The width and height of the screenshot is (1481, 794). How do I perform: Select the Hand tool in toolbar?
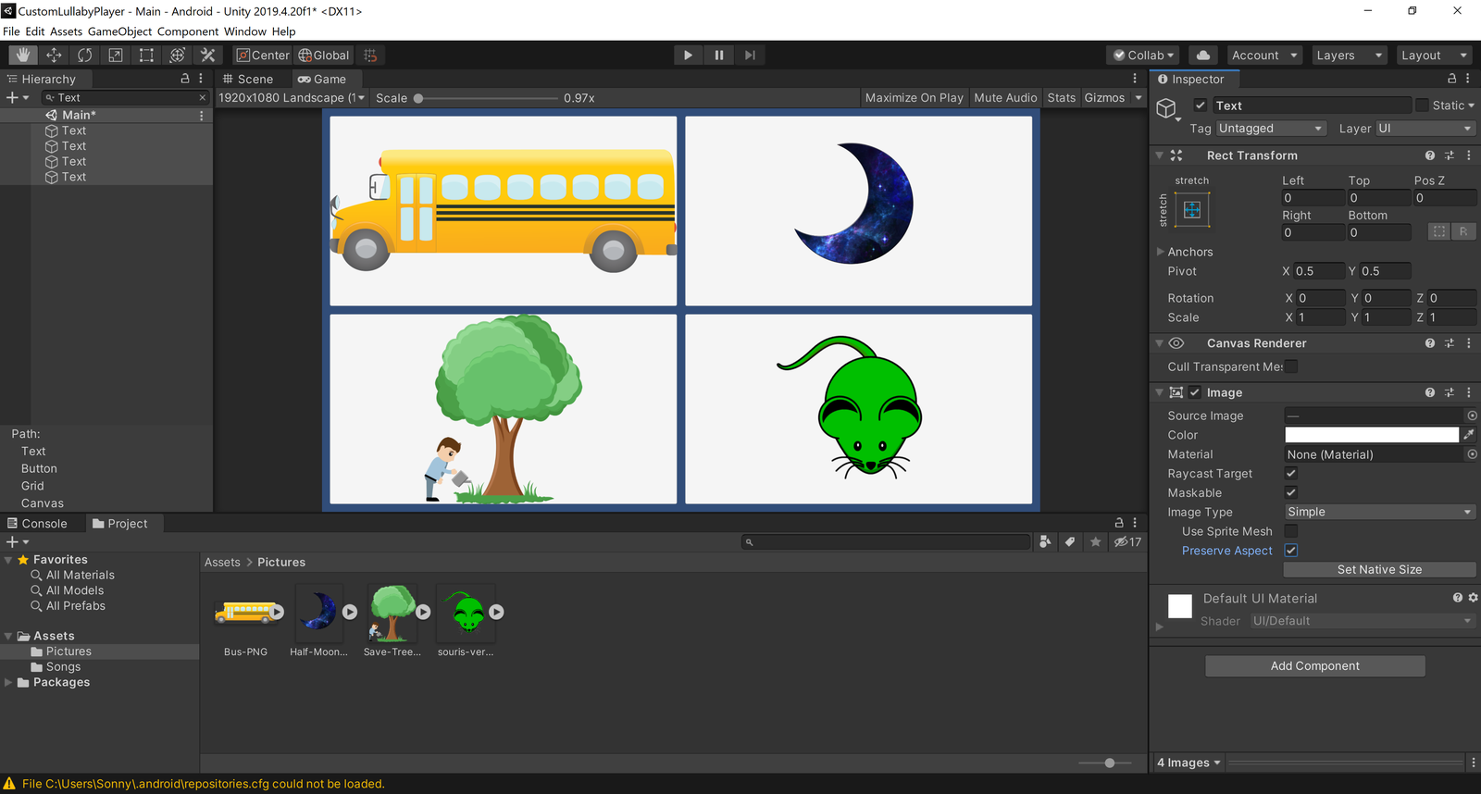(x=23, y=56)
